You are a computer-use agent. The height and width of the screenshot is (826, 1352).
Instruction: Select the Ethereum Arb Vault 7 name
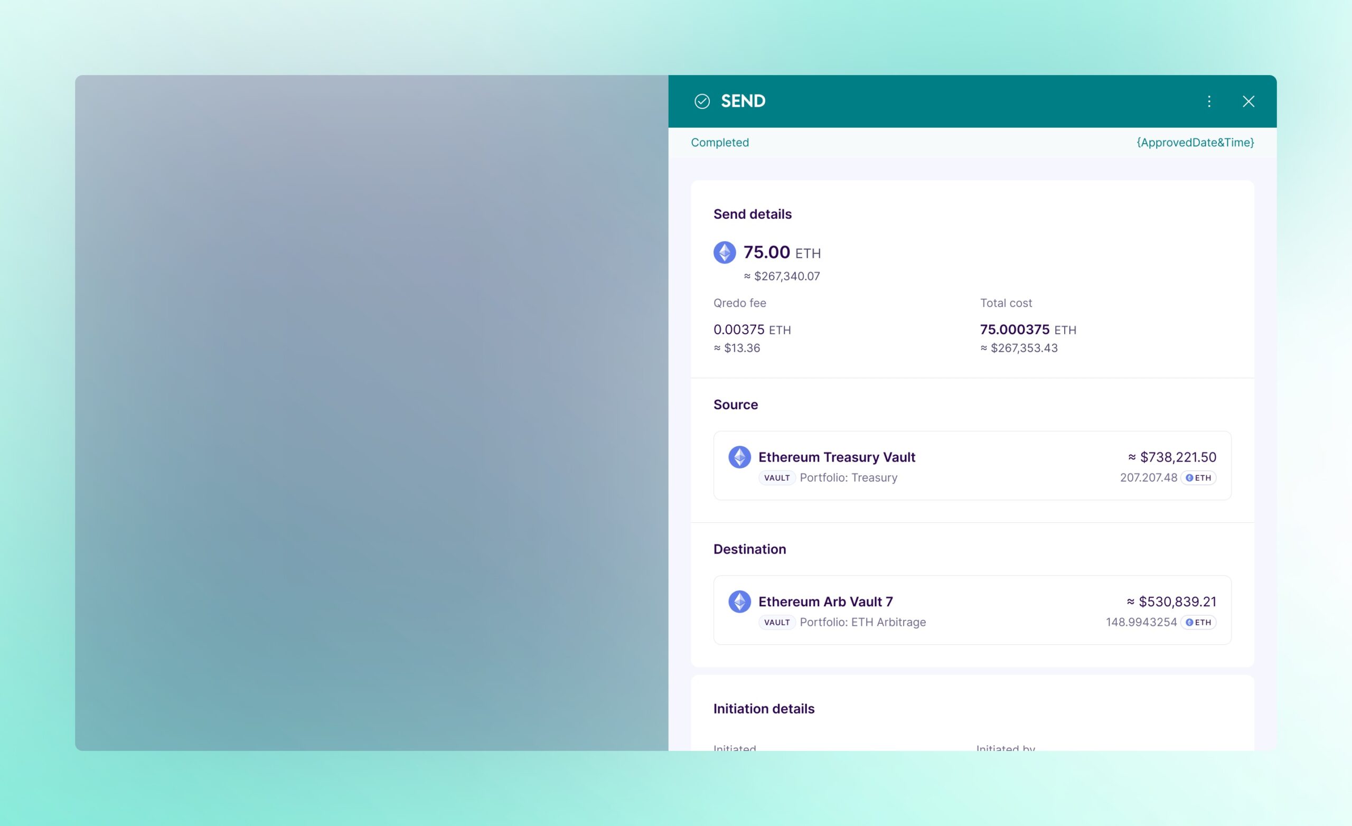(x=825, y=602)
